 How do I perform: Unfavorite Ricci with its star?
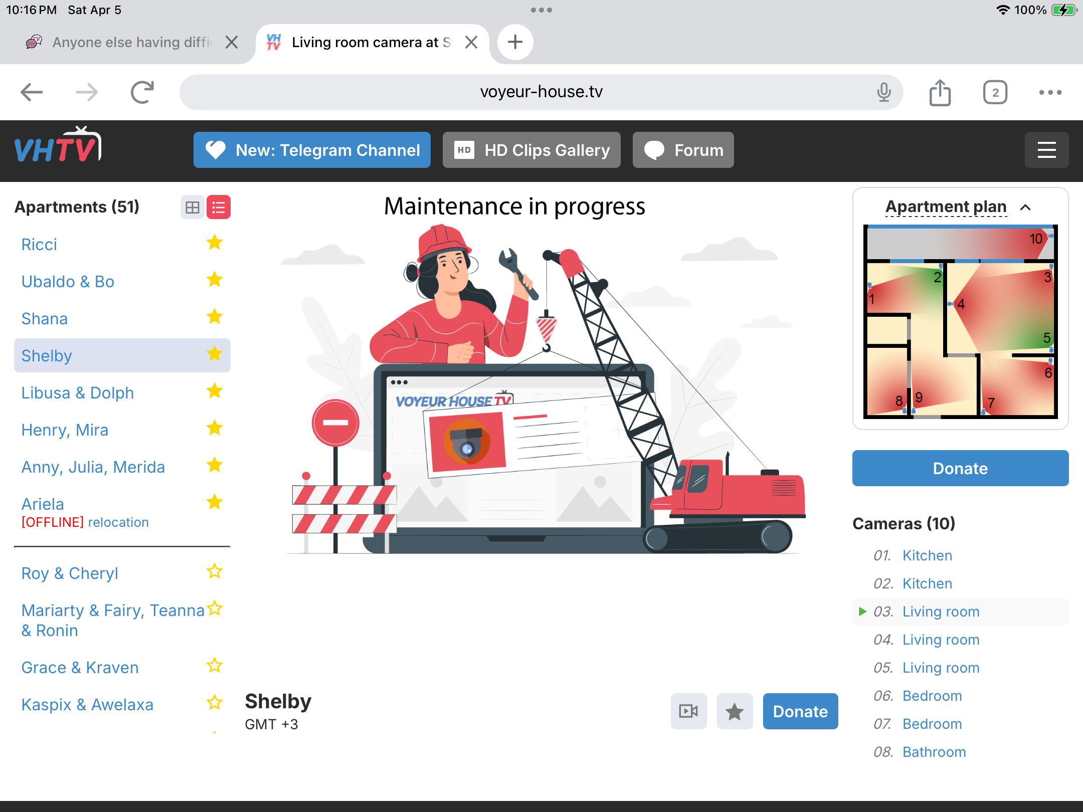[215, 243]
